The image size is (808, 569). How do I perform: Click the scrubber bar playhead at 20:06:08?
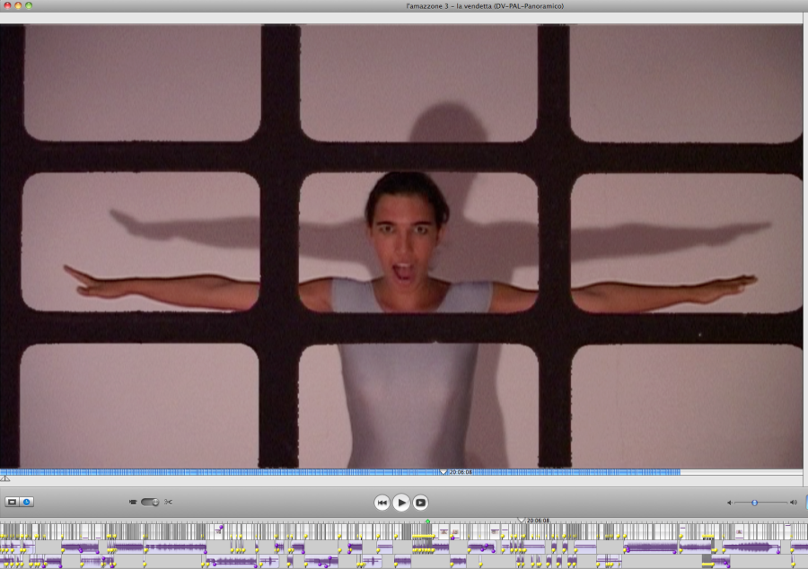(443, 472)
